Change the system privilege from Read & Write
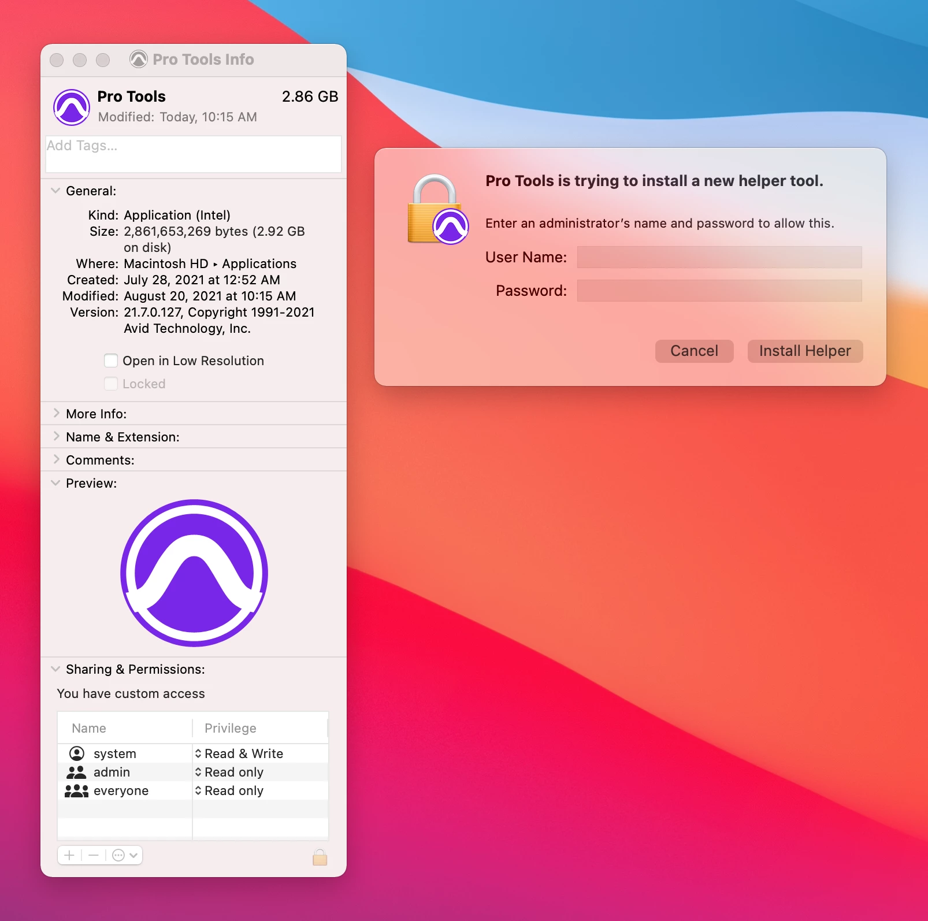This screenshot has height=921, width=928. pyautogui.click(x=239, y=753)
